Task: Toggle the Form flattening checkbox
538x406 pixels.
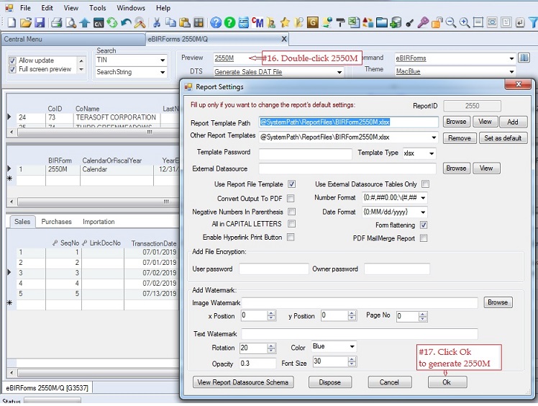Action: [x=424, y=225]
